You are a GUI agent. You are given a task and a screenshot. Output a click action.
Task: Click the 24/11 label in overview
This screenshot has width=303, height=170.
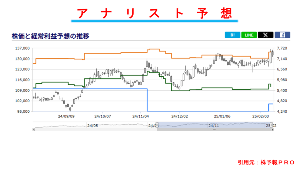(x=214, y=126)
